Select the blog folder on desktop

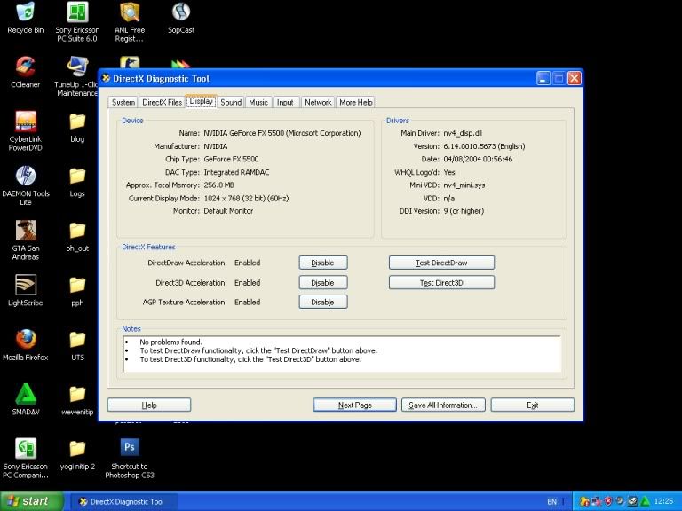pos(77,128)
